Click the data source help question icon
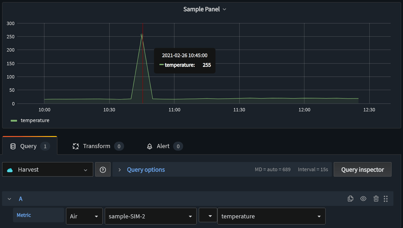 (x=103, y=170)
